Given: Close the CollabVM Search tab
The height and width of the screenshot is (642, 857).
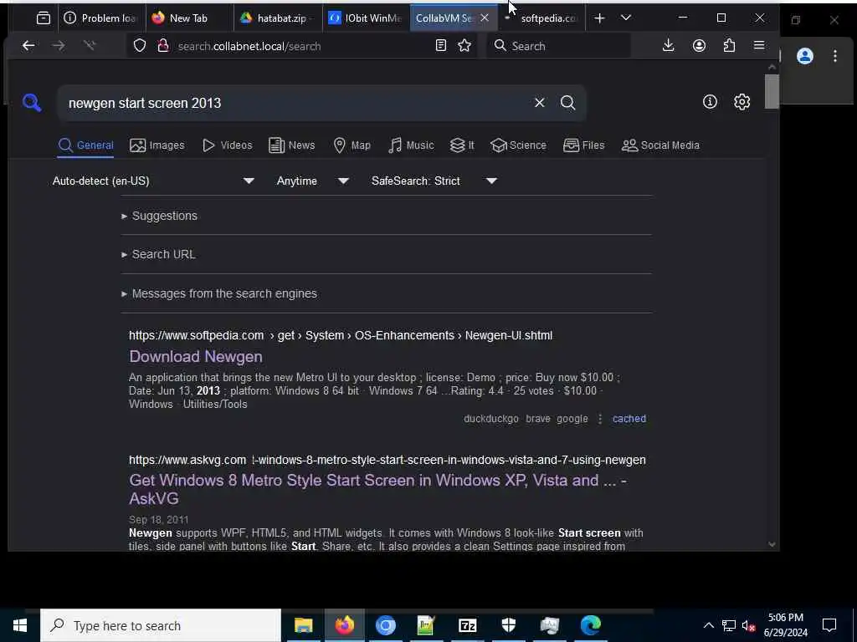Looking at the screenshot, I should (x=485, y=18).
